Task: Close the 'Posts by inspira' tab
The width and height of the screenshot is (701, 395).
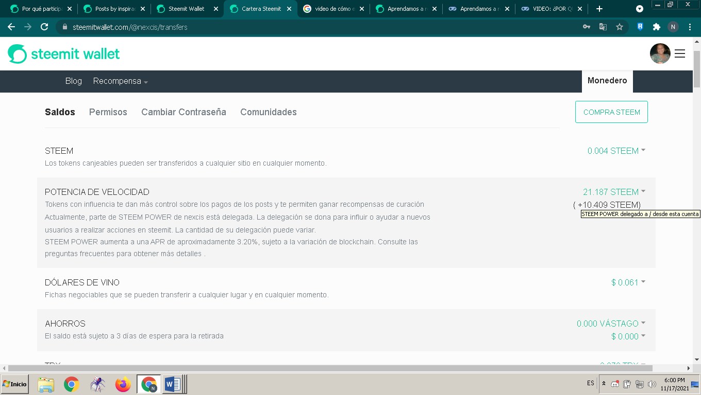Action: click(143, 9)
